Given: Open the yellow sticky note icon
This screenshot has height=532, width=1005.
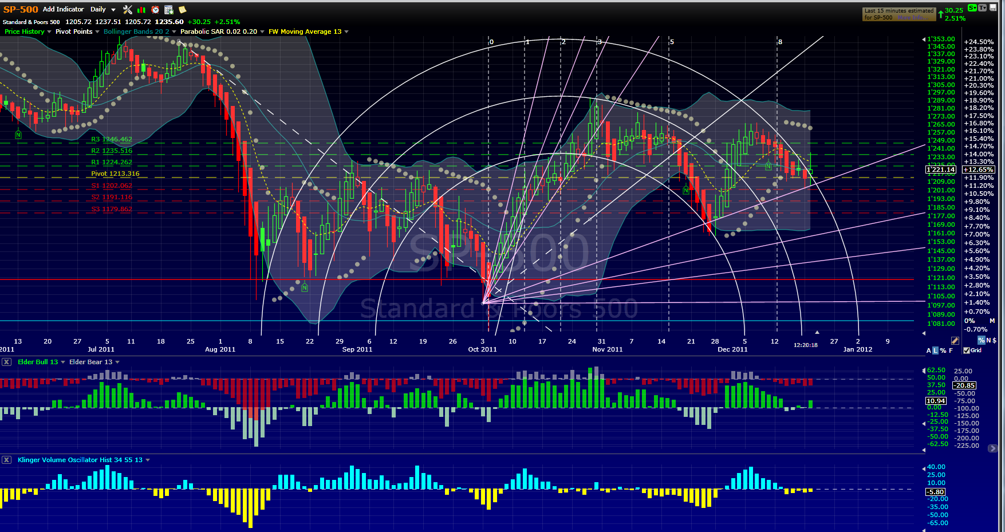Looking at the screenshot, I should (x=182, y=9).
